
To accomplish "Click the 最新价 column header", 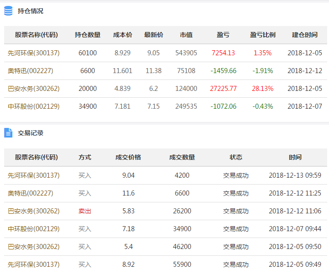I will pyautogui.click(x=154, y=35).
